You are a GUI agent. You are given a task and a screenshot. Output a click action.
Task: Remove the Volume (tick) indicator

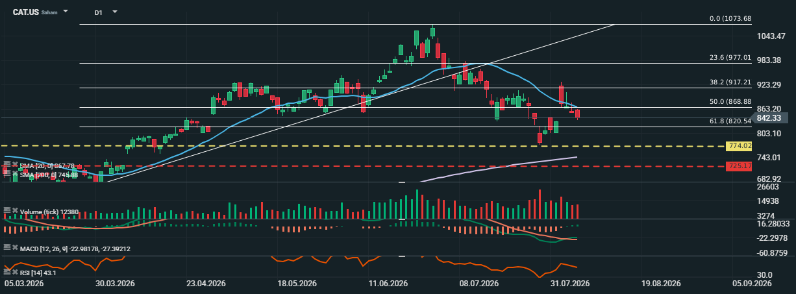pyautogui.click(x=15, y=211)
